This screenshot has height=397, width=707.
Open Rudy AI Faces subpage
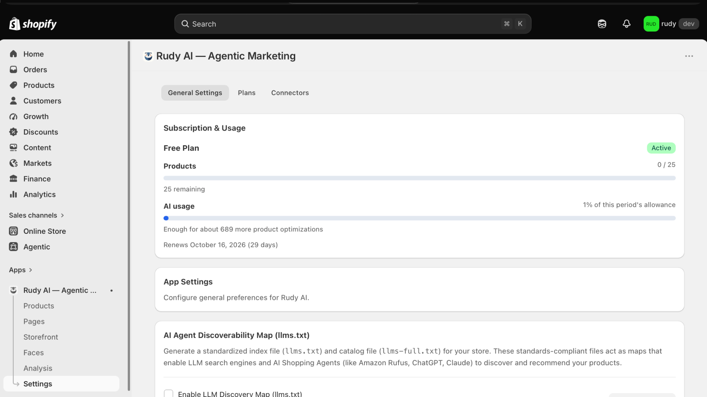(x=34, y=352)
